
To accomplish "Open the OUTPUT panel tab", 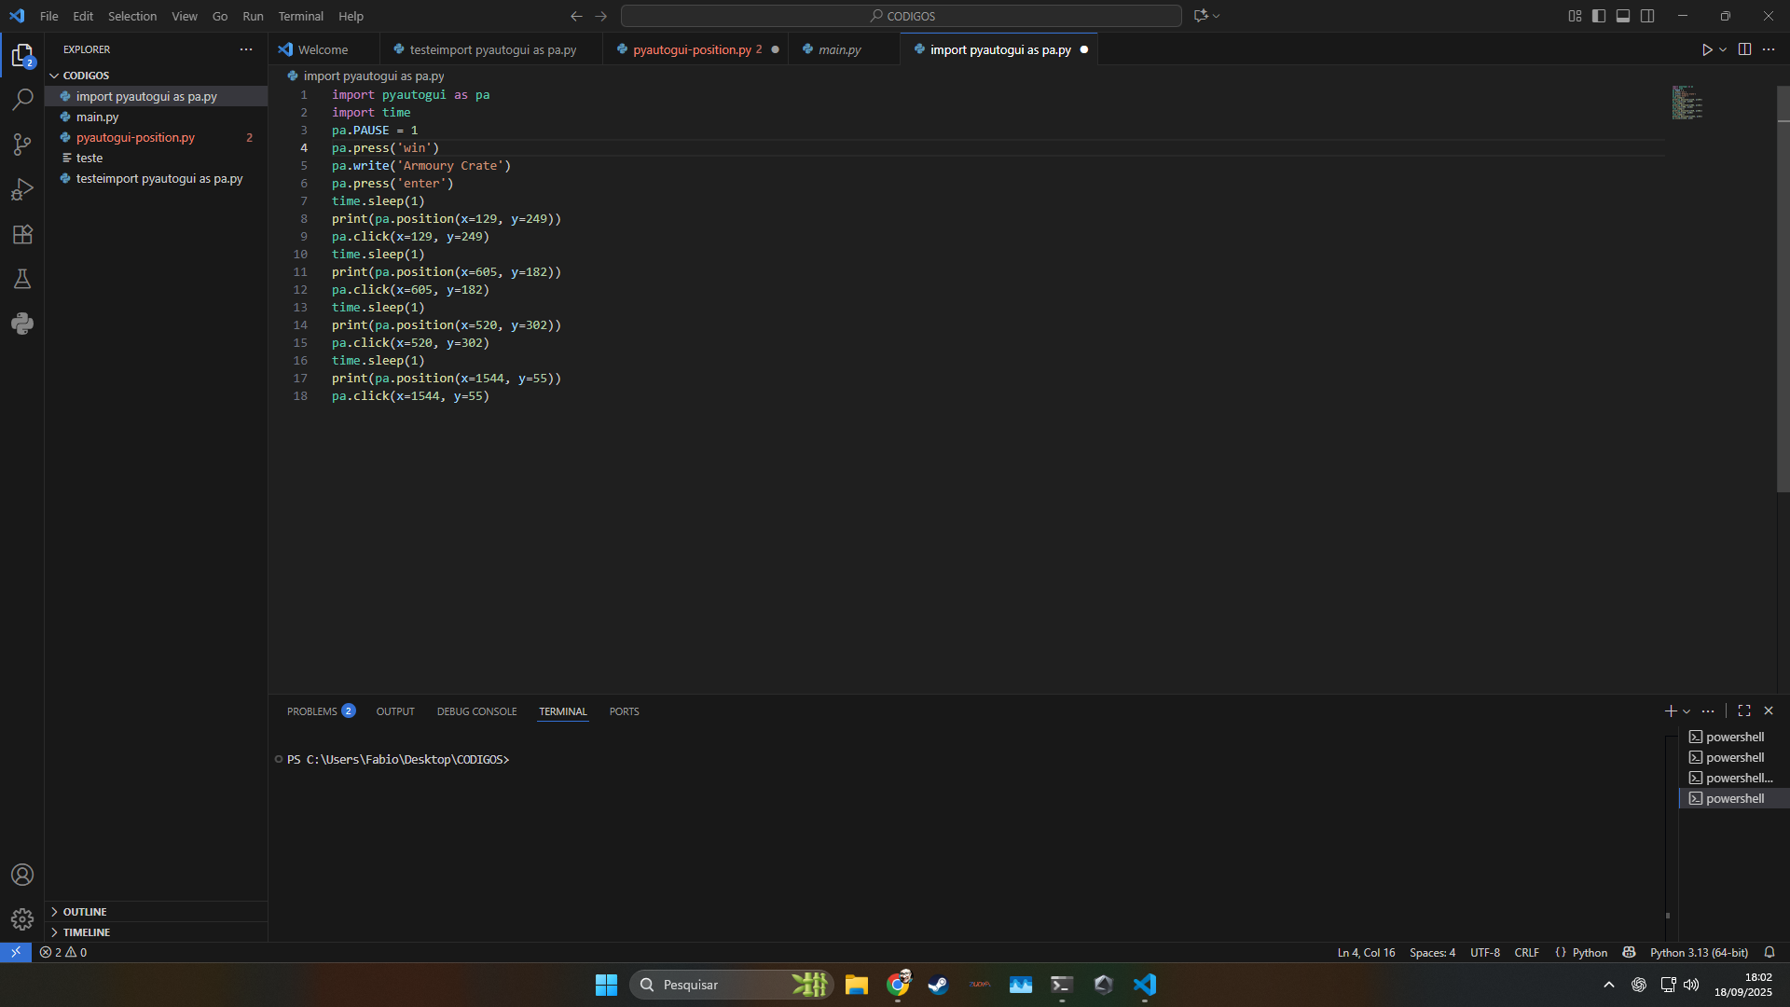I will (395, 711).
